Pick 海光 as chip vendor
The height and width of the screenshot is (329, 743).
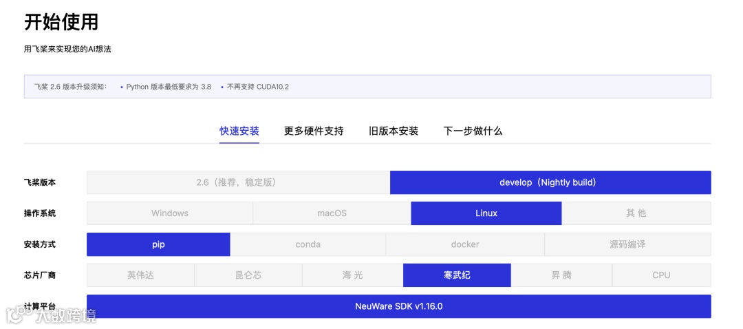pyautogui.click(x=352, y=275)
